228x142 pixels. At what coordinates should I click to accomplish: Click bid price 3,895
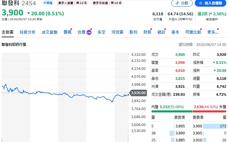click(x=180, y=126)
